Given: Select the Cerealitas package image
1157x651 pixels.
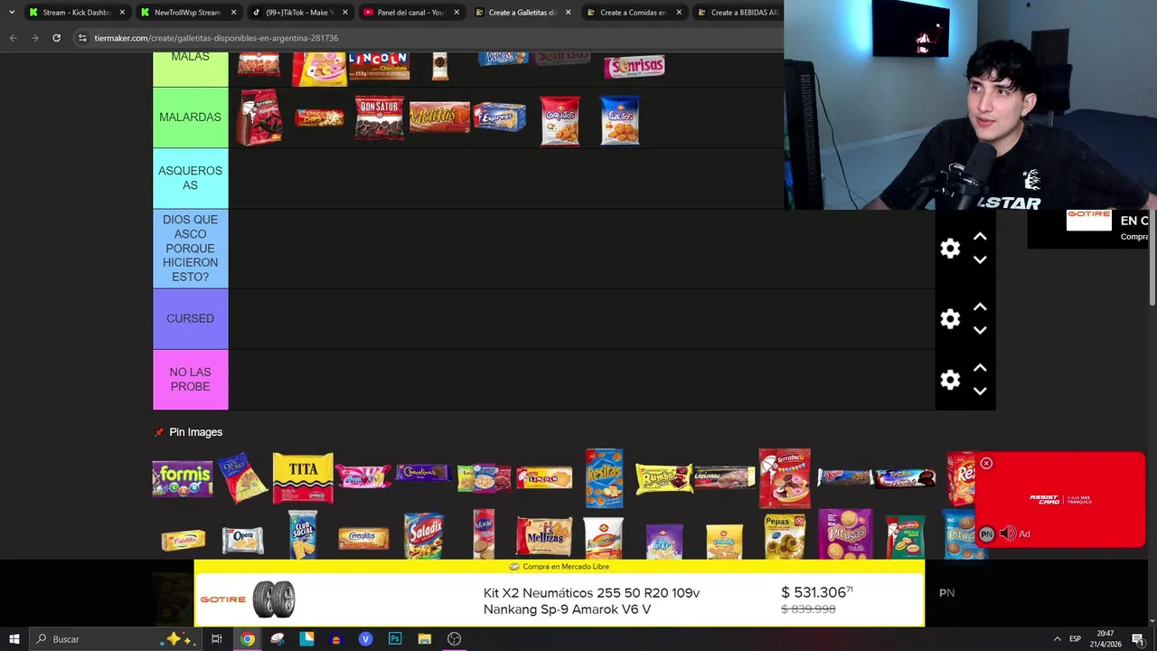Looking at the screenshot, I should [x=363, y=539].
